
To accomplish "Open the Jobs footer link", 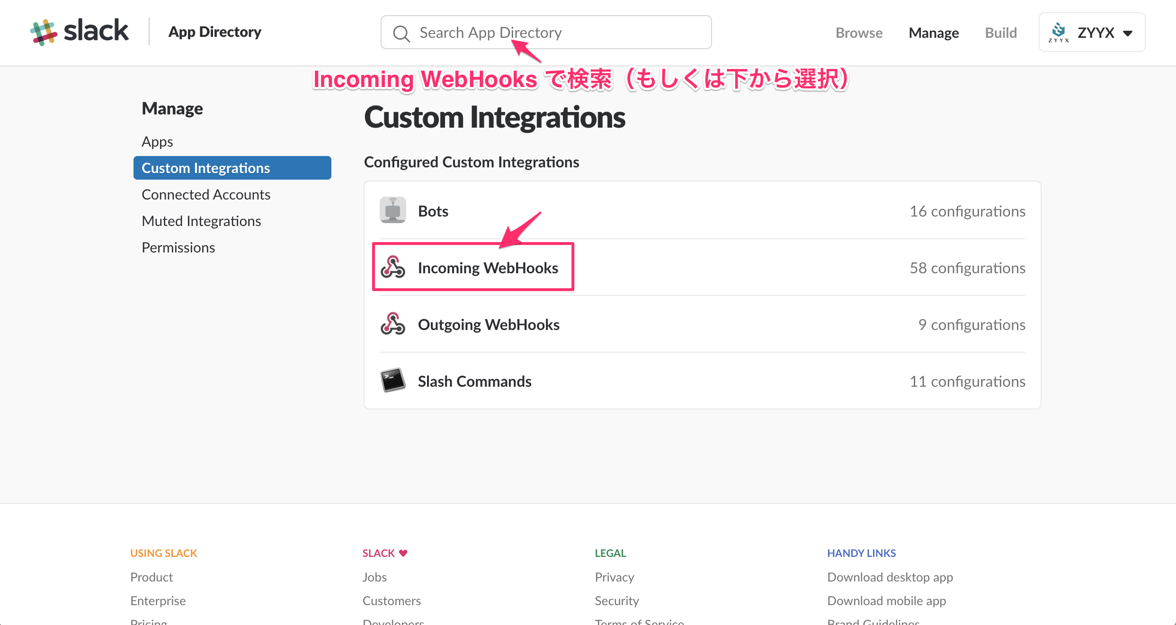I will pos(374,577).
